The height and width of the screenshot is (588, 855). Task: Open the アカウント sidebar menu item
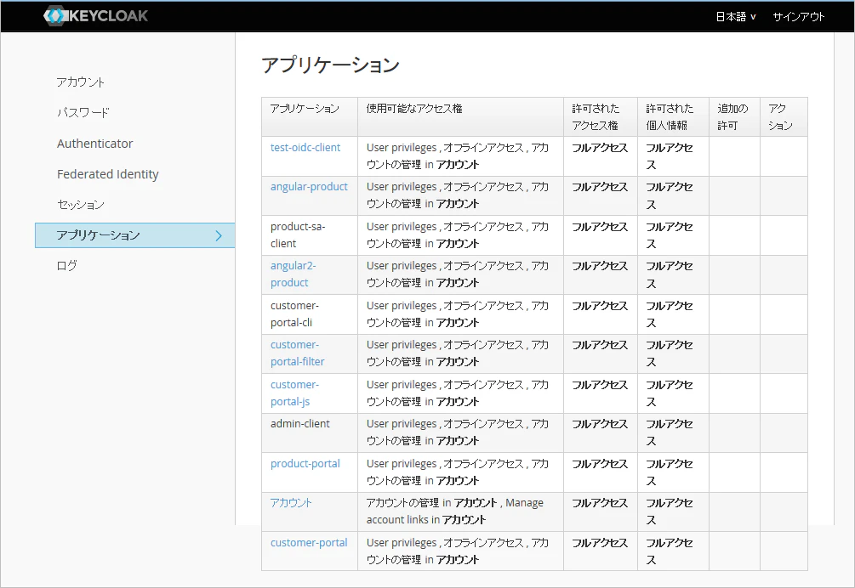pyautogui.click(x=81, y=82)
